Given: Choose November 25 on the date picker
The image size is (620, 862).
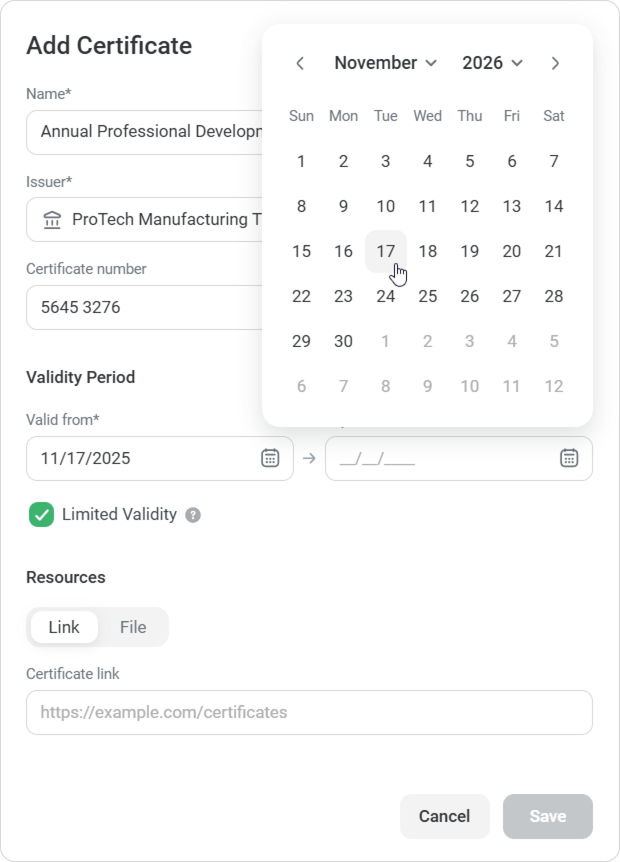Looking at the screenshot, I should click(427, 296).
